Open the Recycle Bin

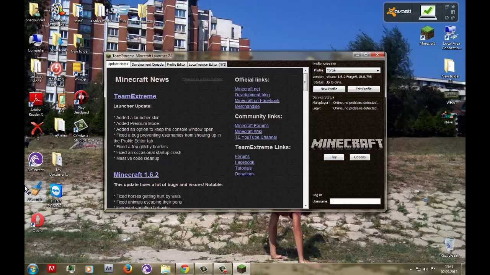click(x=449, y=248)
